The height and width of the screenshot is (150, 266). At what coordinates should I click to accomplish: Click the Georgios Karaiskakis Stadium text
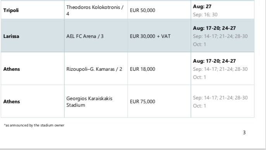[89, 102]
